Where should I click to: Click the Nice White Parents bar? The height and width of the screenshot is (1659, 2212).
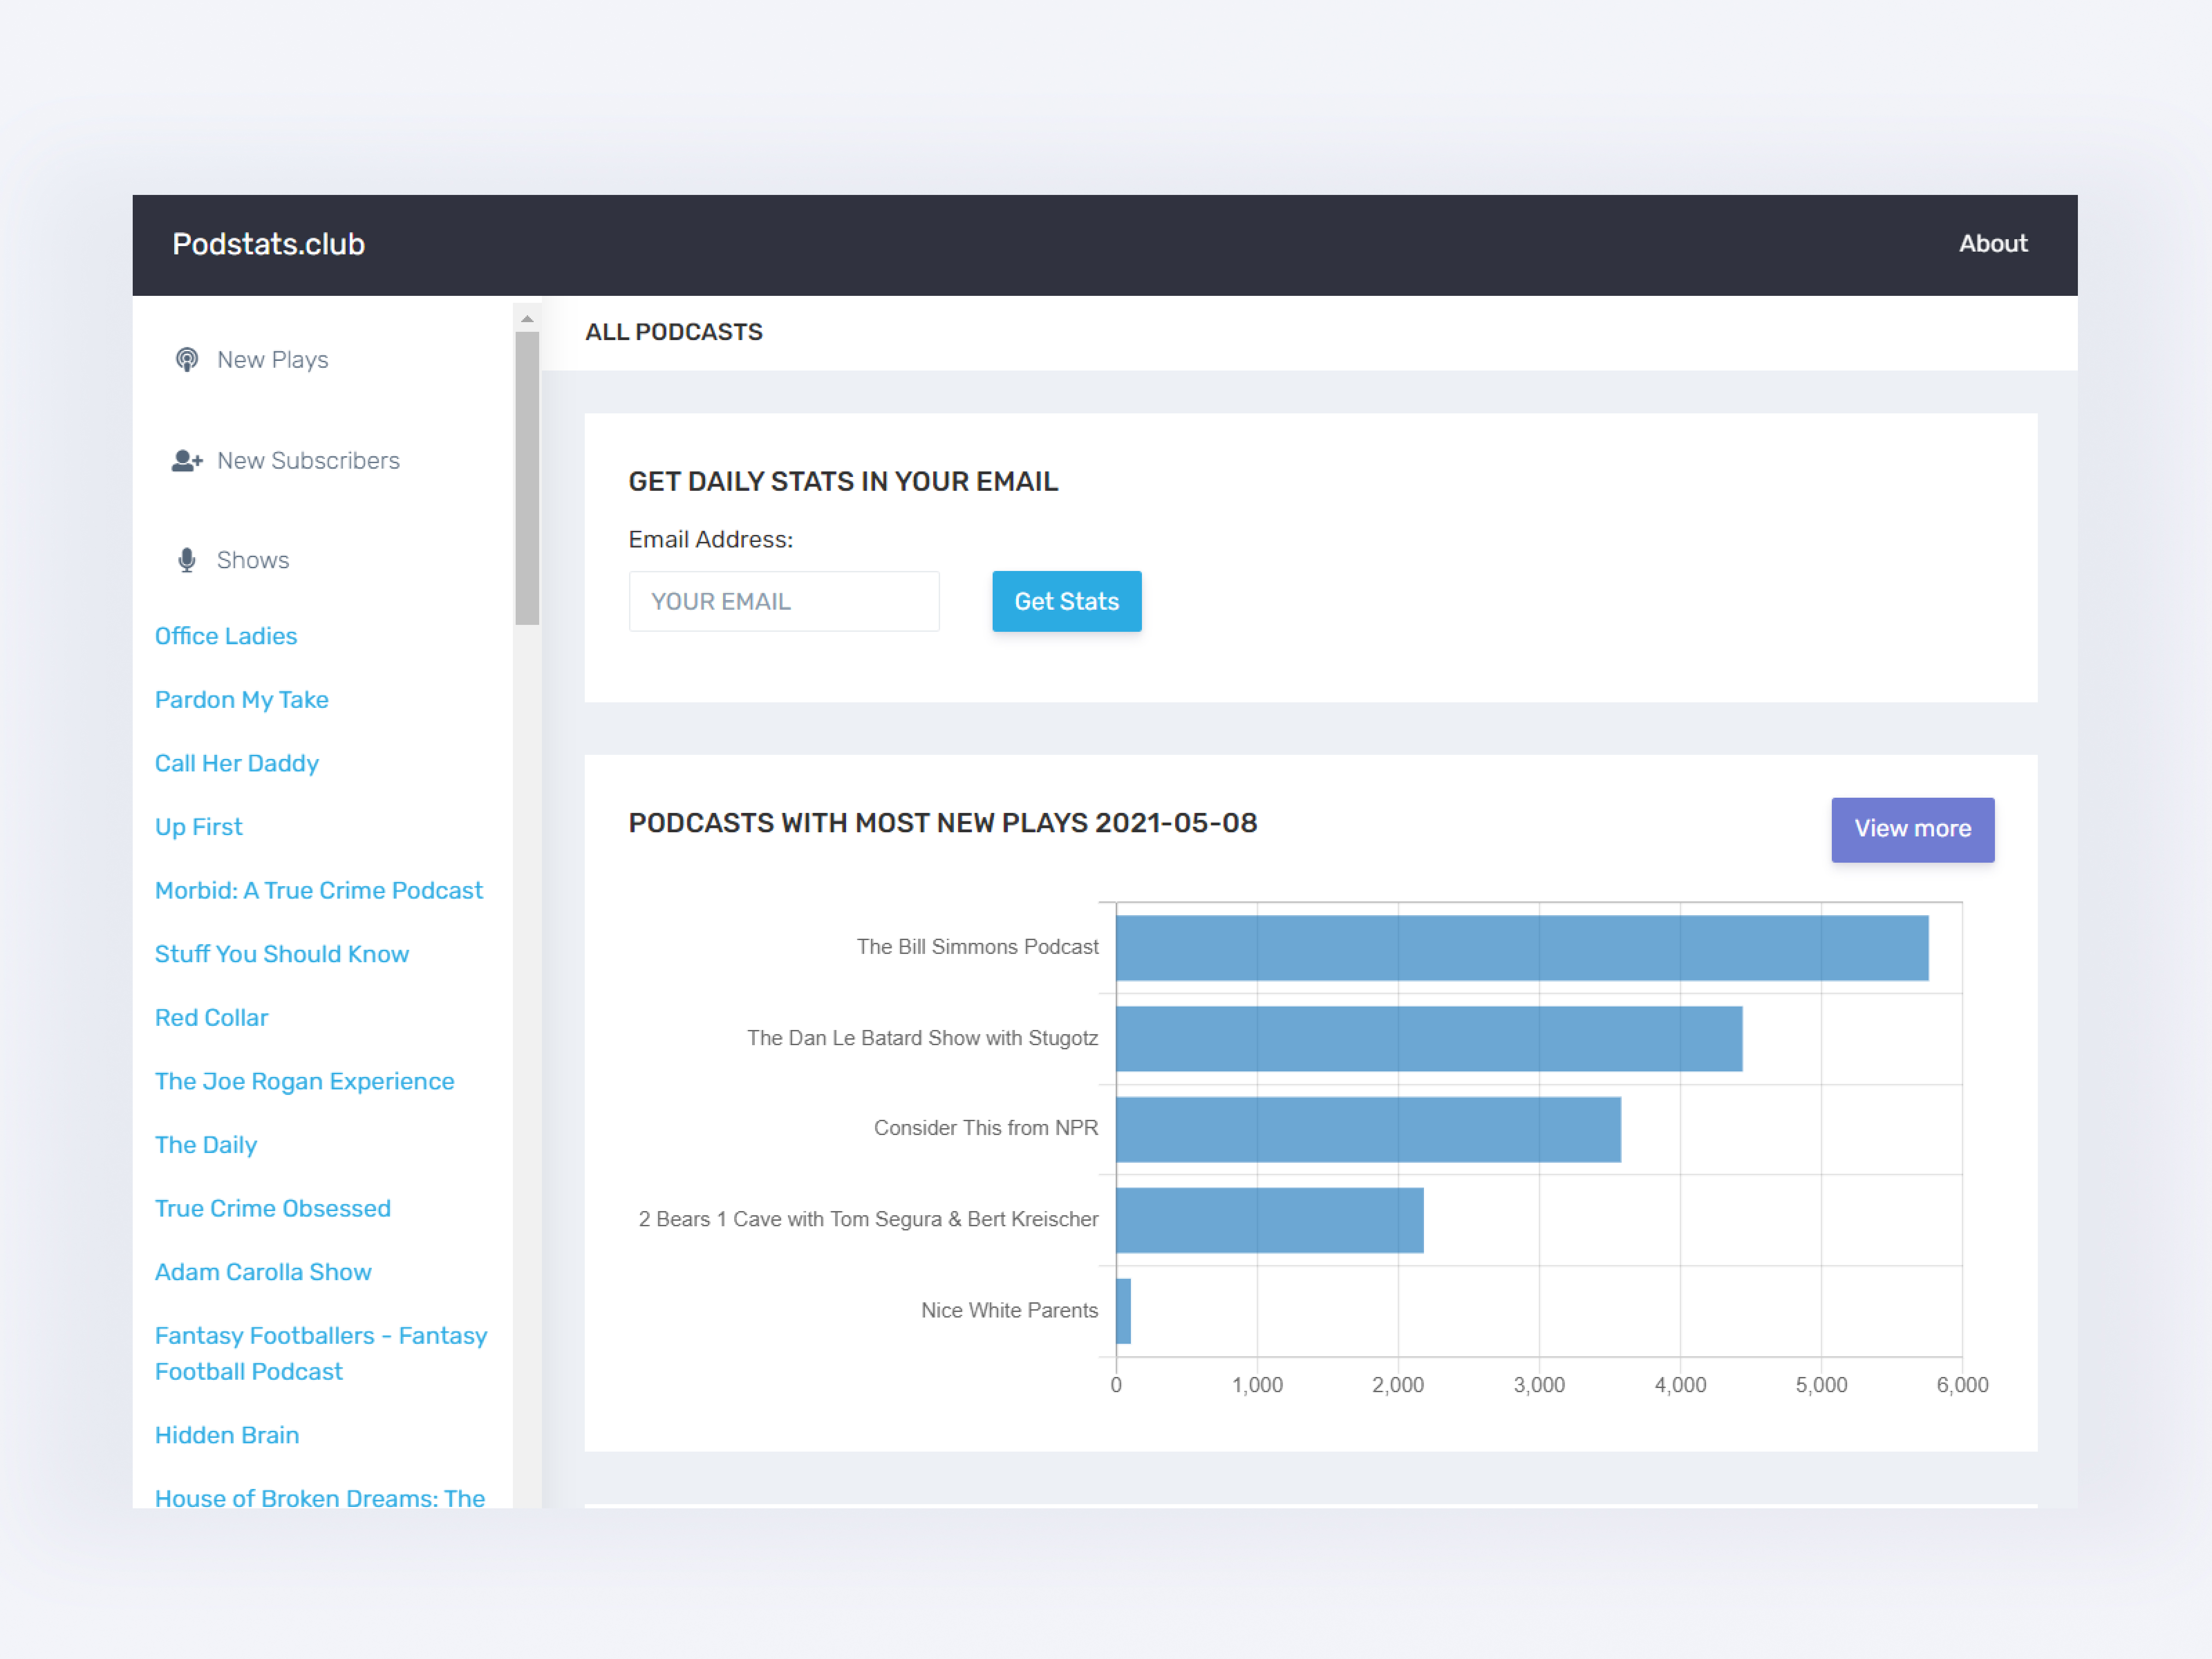(x=1123, y=1311)
